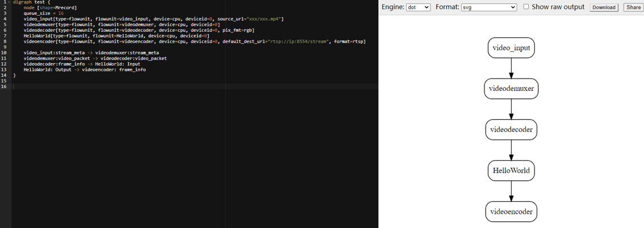The height and width of the screenshot is (228, 644).
Task: Click the "xxx/xxx.mp4" source_url string in the code
Action: [x=264, y=19]
